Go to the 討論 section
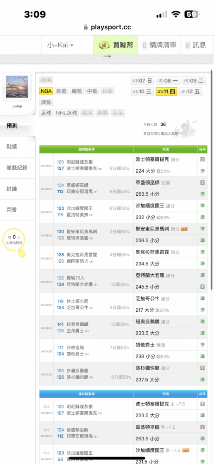214x464 pixels. pyautogui.click(x=18, y=189)
